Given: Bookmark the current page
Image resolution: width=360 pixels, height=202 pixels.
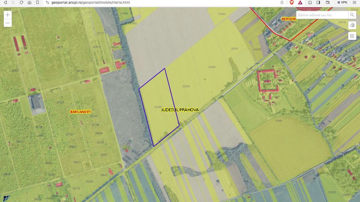Looking at the screenshot, I should [x=37, y=2].
